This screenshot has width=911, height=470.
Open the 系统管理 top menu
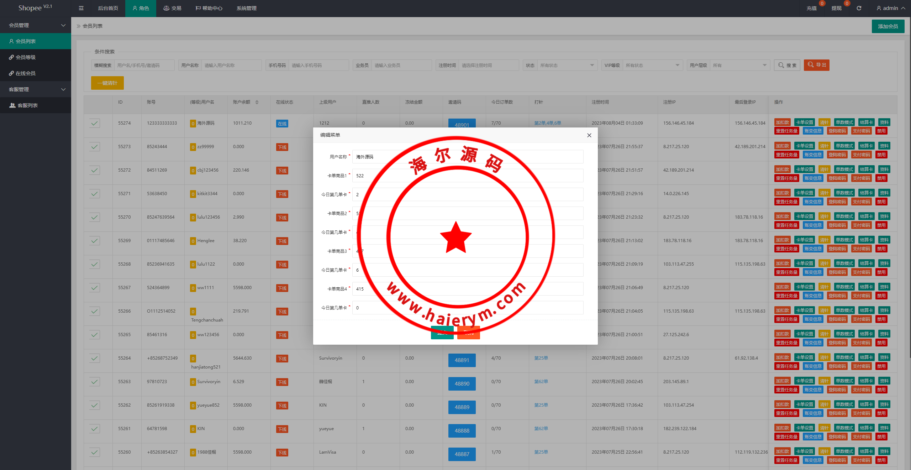pyautogui.click(x=246, y=8)
